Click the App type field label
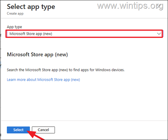Screen dimensions: 168x140 14,27
